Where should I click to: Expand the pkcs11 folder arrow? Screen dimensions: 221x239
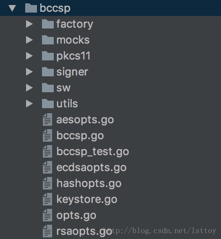29,56
